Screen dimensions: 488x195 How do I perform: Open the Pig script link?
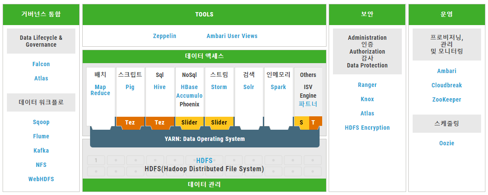point(130,87)
